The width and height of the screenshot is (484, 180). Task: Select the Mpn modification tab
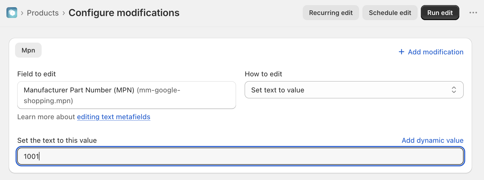(28, 50)
